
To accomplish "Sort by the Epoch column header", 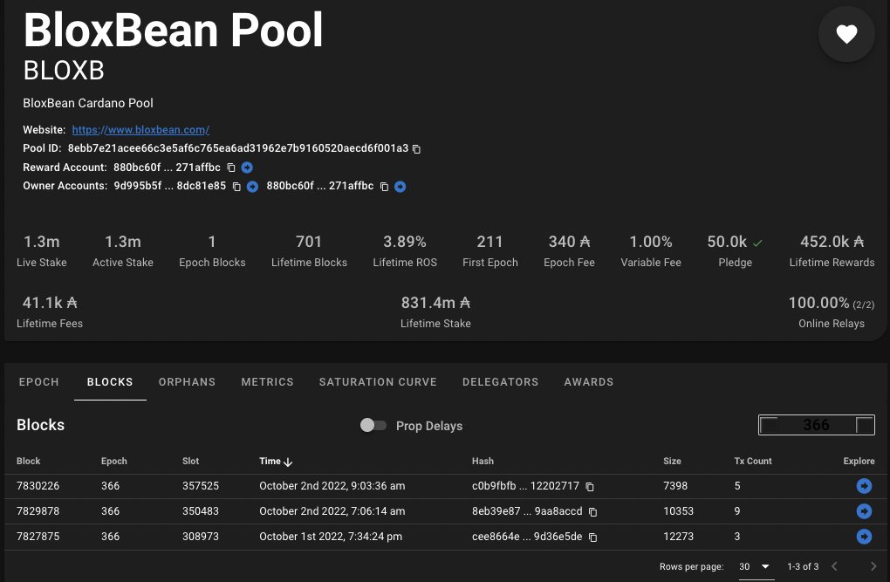I will coord(114,461).
